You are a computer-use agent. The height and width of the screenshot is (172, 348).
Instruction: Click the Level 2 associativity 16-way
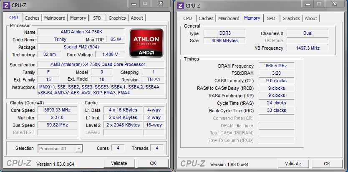(154, 125)
